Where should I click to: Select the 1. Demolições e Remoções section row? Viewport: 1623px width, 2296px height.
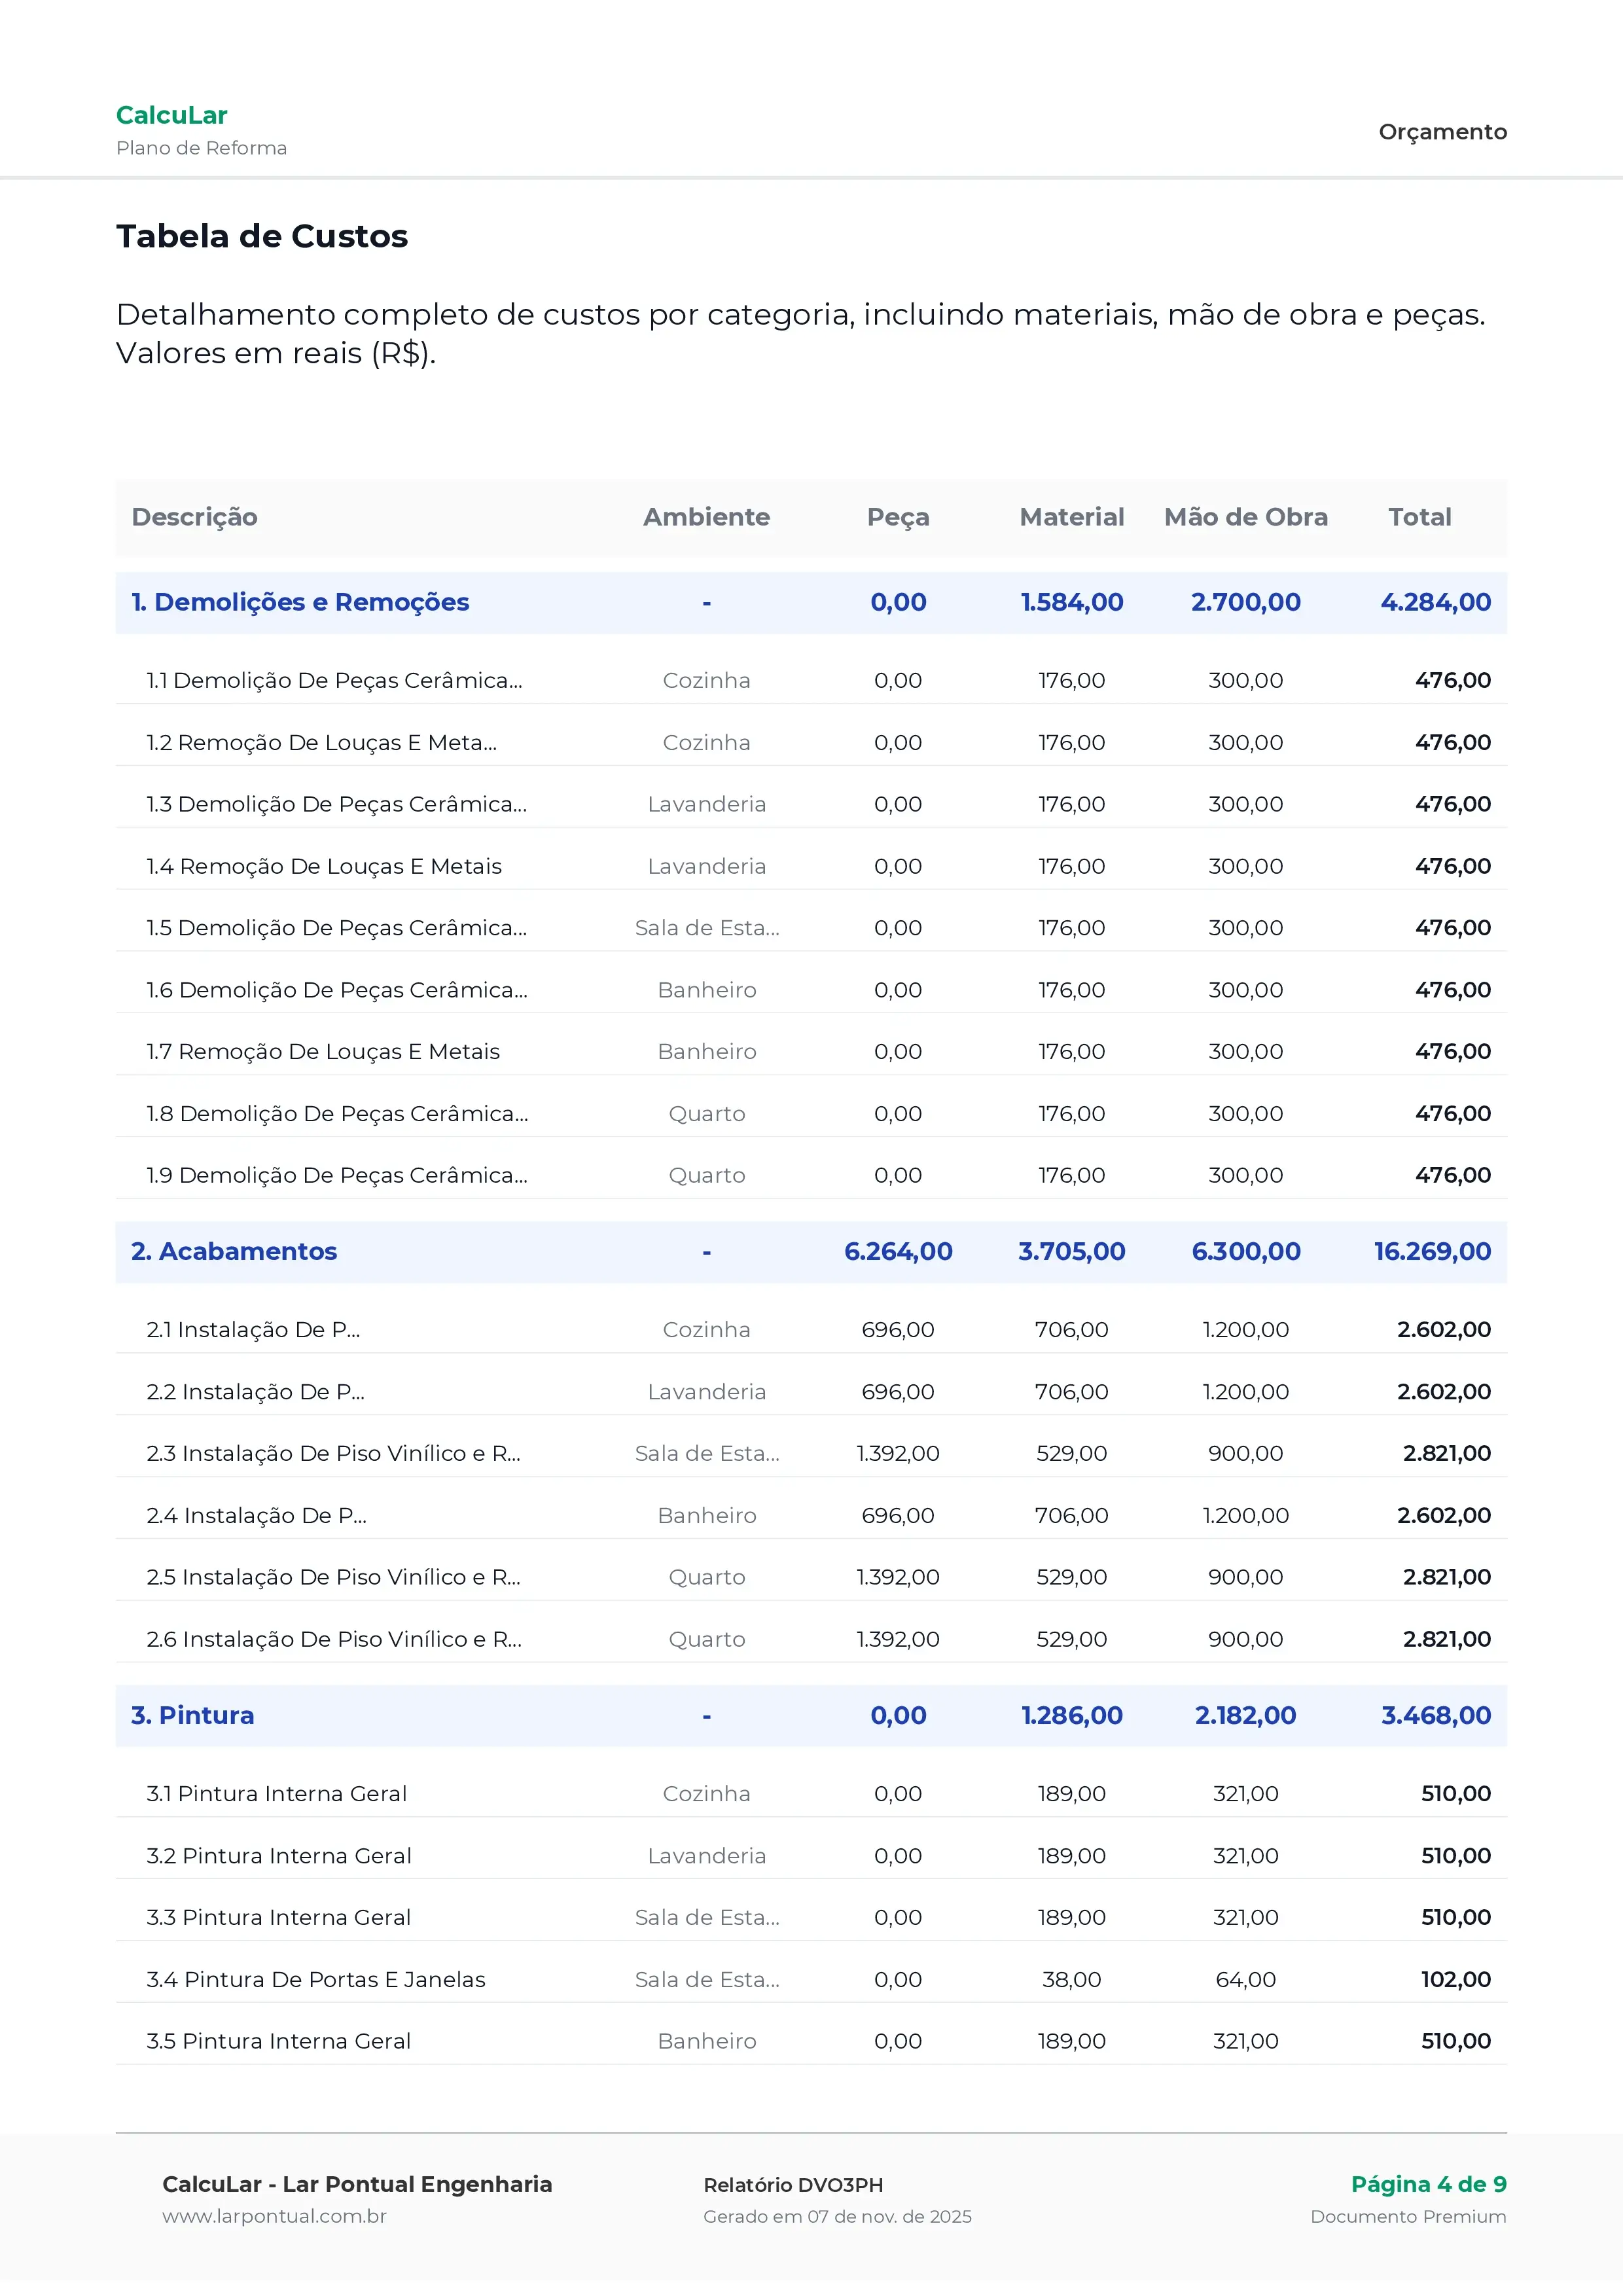300,602
